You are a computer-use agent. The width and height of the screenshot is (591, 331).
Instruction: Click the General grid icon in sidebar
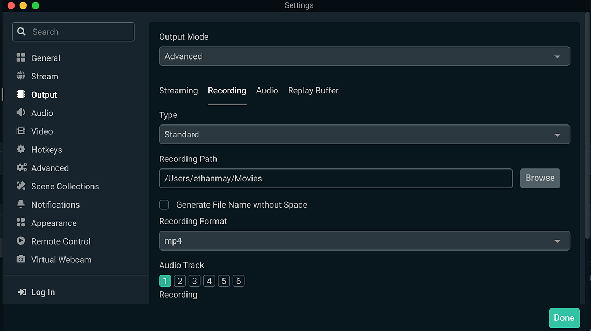click(x=21, y=58)
